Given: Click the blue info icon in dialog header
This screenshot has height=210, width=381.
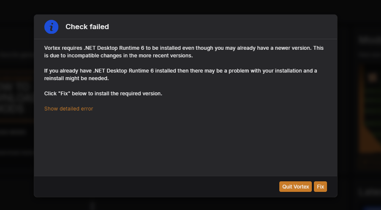Looking at the screenshot, I should [x=51, y=27].
